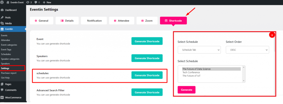Click Generate Shortcode for Speakers
The width and height of the screenshot is (283, 104).
tap(147, 58)
